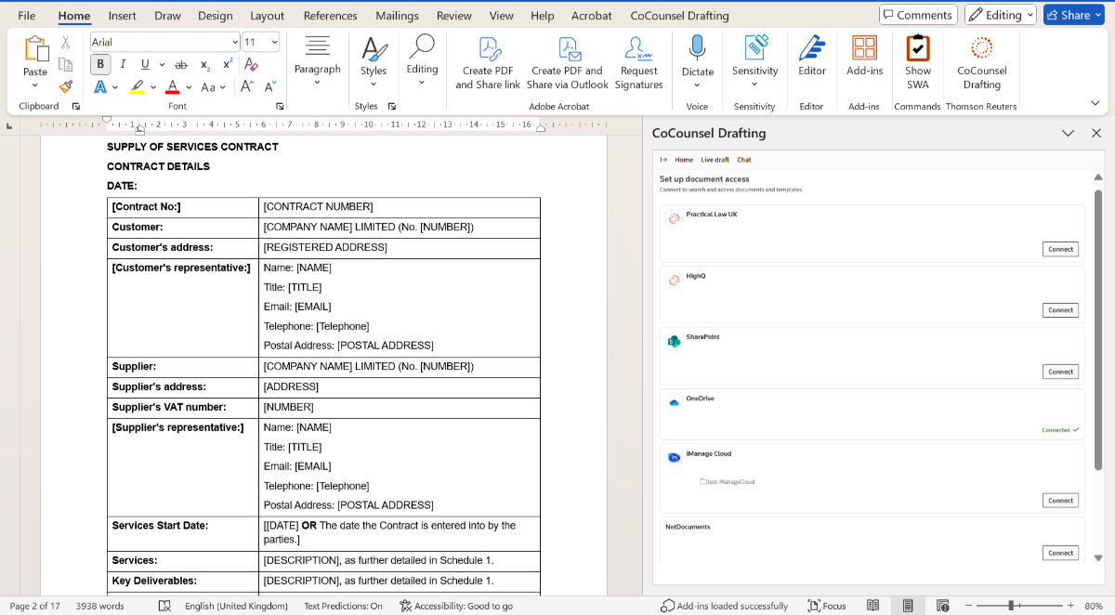The height and width of the screenshot is (615, 1115).
Task: Click Show SWA command
Action: [x=918, y=62]
